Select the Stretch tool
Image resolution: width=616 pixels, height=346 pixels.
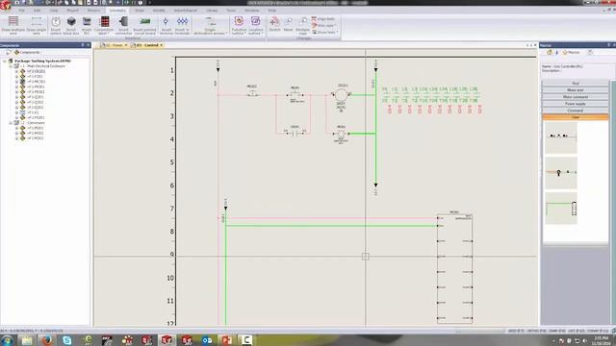(275, 24)
